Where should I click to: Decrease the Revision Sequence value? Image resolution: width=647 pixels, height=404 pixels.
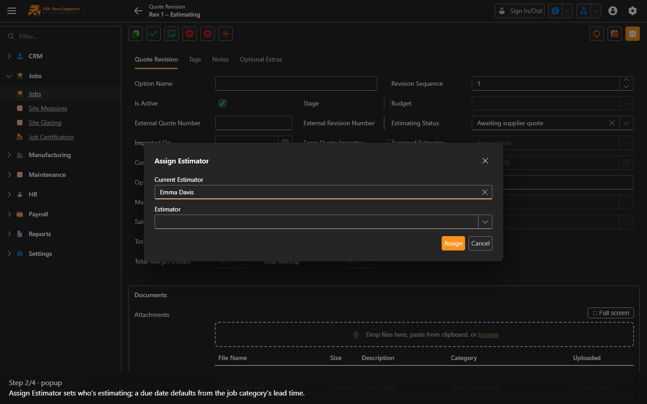click(626, 87)
